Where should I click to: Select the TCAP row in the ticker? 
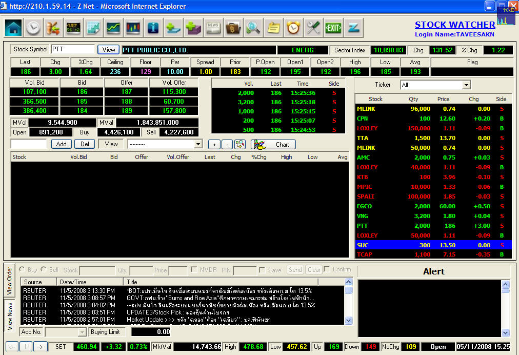433,254
